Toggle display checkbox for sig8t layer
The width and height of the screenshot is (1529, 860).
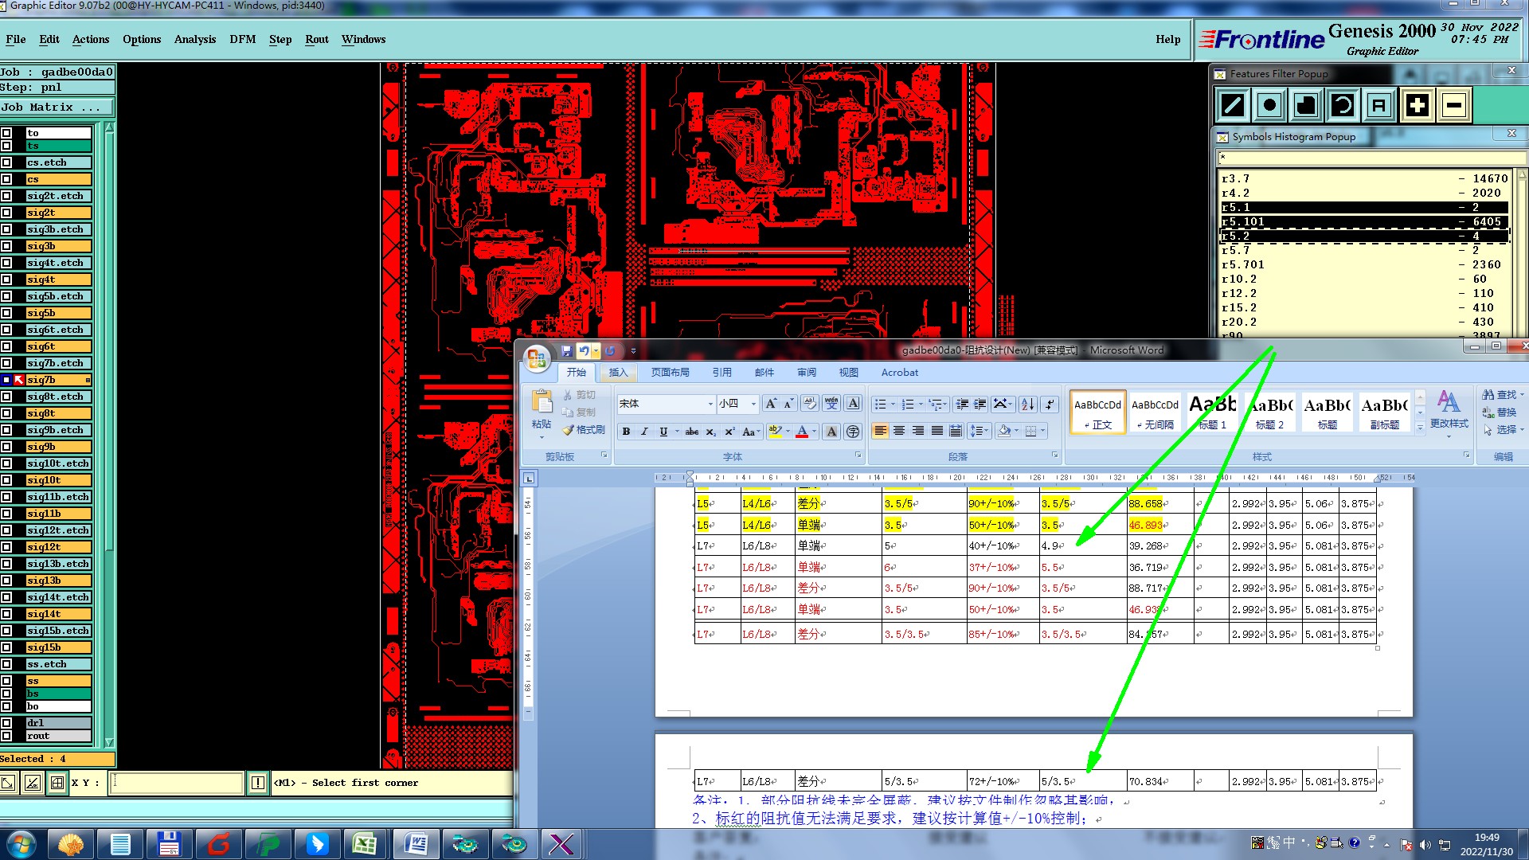click(x=6, y=413)
